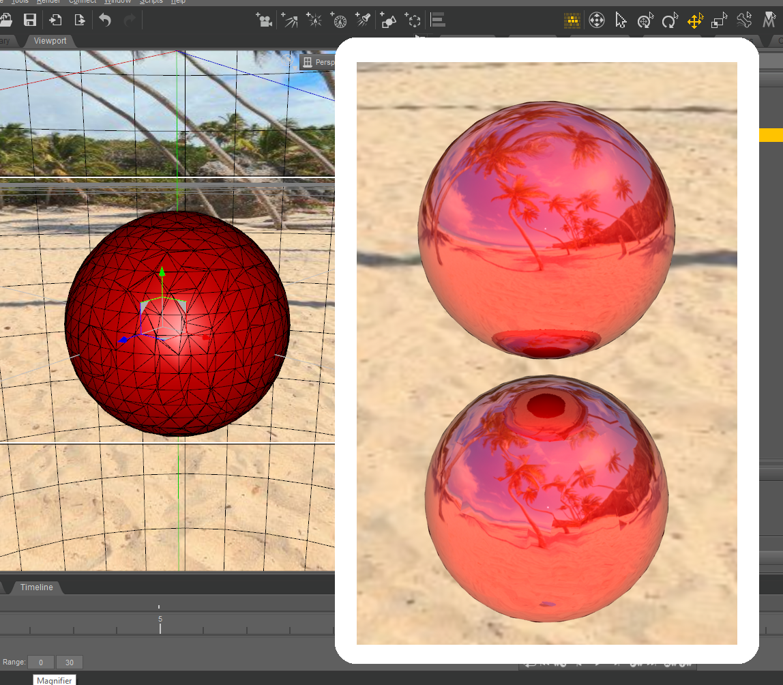The height and width of the screenshot is (685, 783).
Task: Click the Import file icon
Action: pyautogui.click(x=55, y=20)
